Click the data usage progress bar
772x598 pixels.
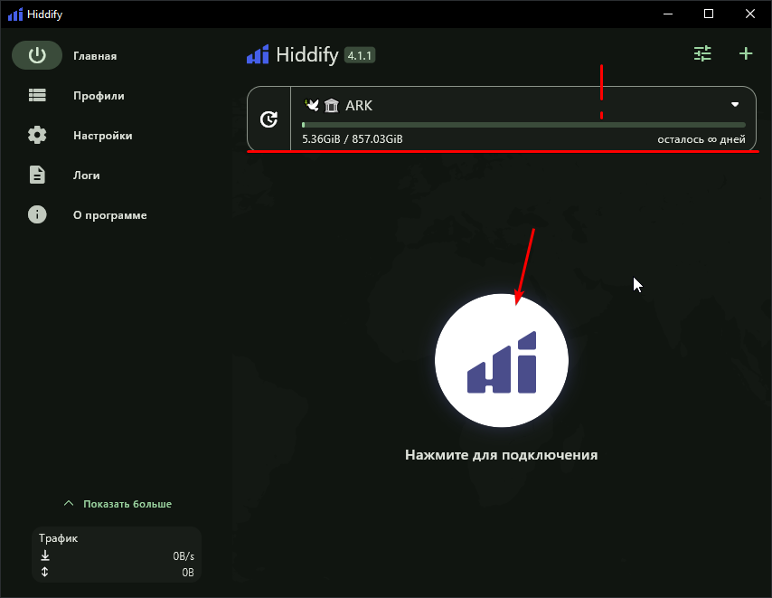pos(523,125)
